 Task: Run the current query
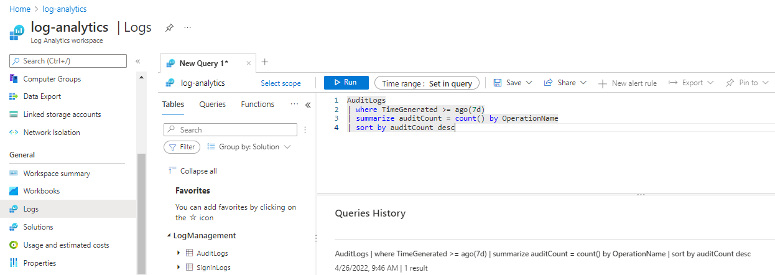point(346,83)
